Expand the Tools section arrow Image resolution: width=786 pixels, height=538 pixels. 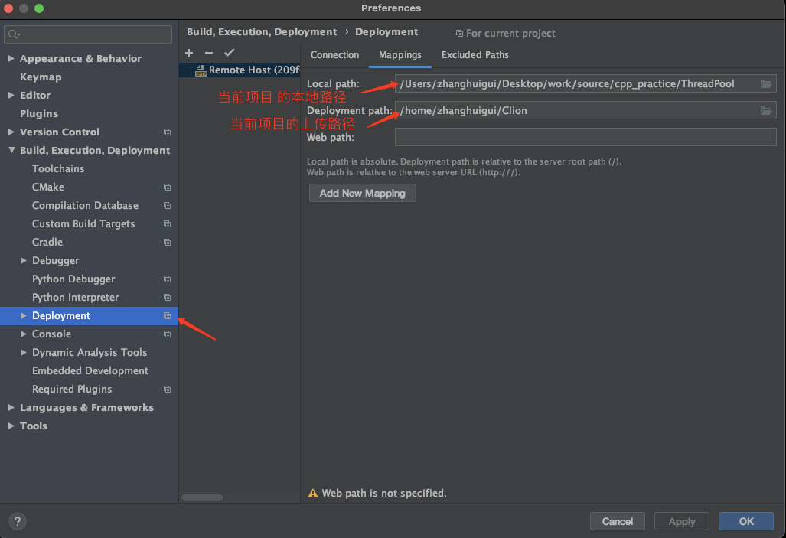click(11, 426)
